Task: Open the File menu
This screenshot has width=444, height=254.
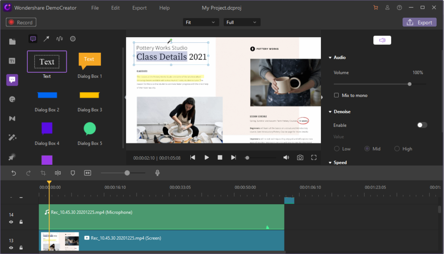Action: click(x=95, y=8)
